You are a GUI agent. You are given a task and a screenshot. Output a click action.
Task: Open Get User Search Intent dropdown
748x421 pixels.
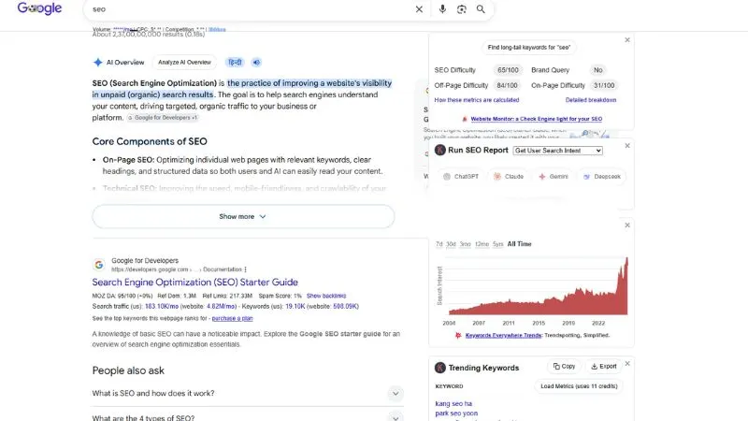pyautogui.click(x=557, y=151)
